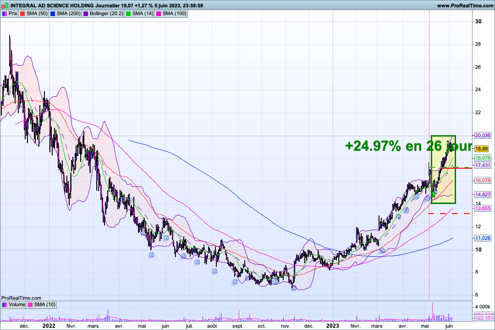This screenshot has width=495, height=330.
Task: Click the blue 11,026 SMA 200 label
Action: click(483, 238)
